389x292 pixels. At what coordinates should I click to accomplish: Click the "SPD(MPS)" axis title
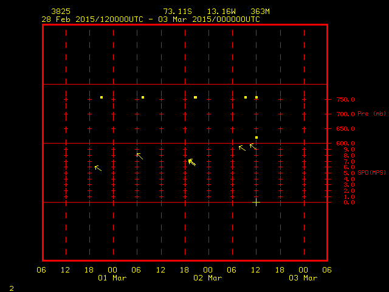371,173
